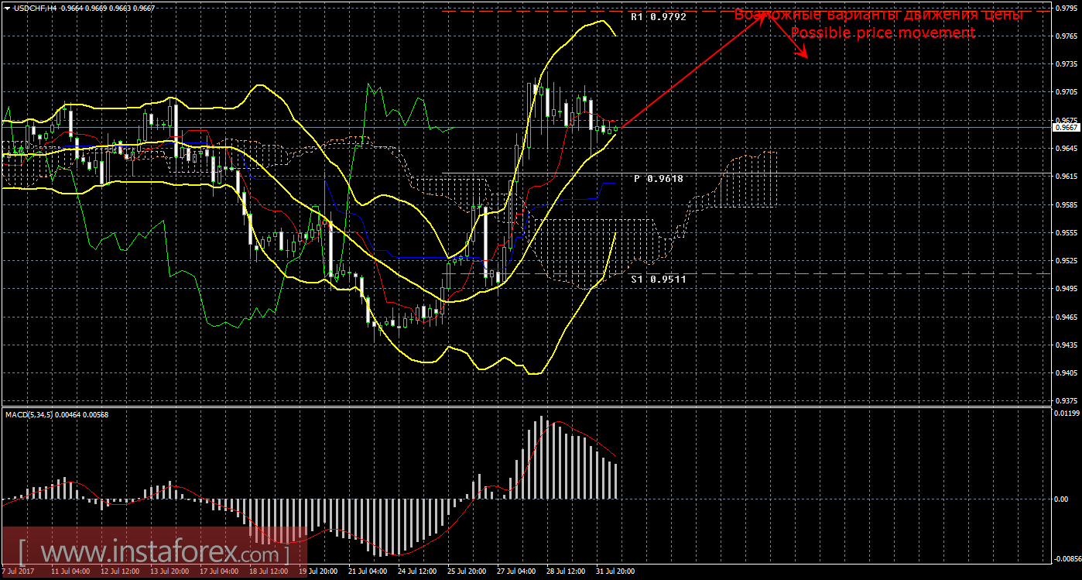Click the Russian price movement caption text

[878, 15]
